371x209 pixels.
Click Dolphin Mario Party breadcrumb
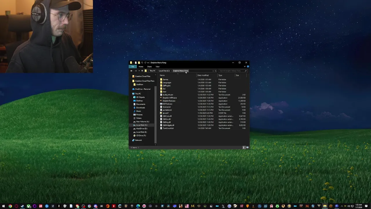point(181,71)
